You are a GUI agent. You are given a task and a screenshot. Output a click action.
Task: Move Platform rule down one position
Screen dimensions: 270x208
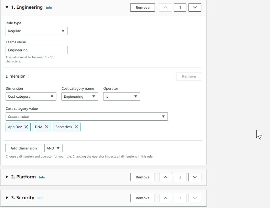pos(195,177)
